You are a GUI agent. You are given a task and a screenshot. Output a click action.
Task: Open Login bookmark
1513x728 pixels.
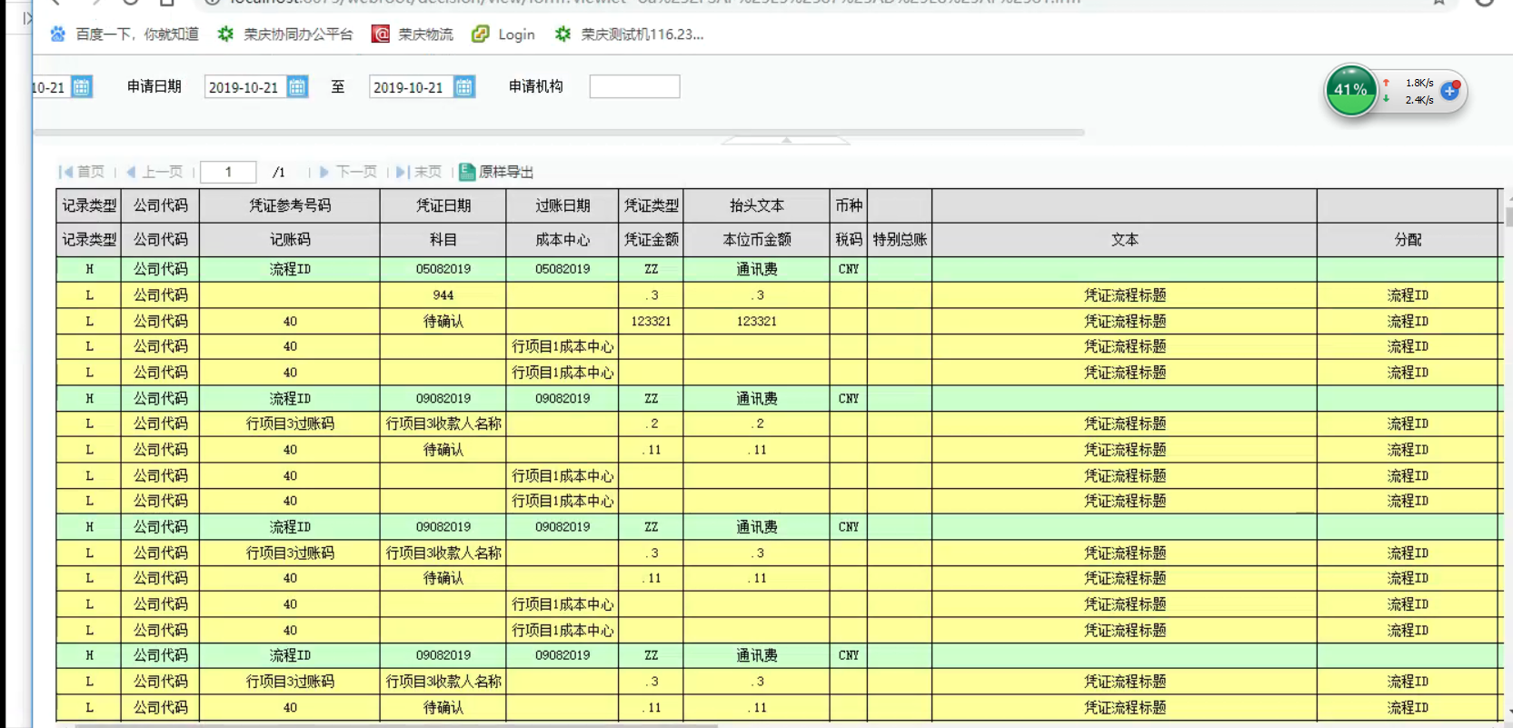coord(503,35)
